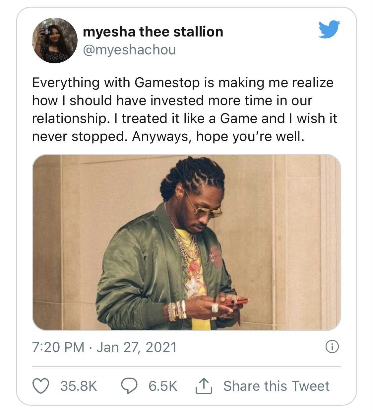Click the Share this Tweet link
Screen dimensions: 373x412
[x=278, y=386]
